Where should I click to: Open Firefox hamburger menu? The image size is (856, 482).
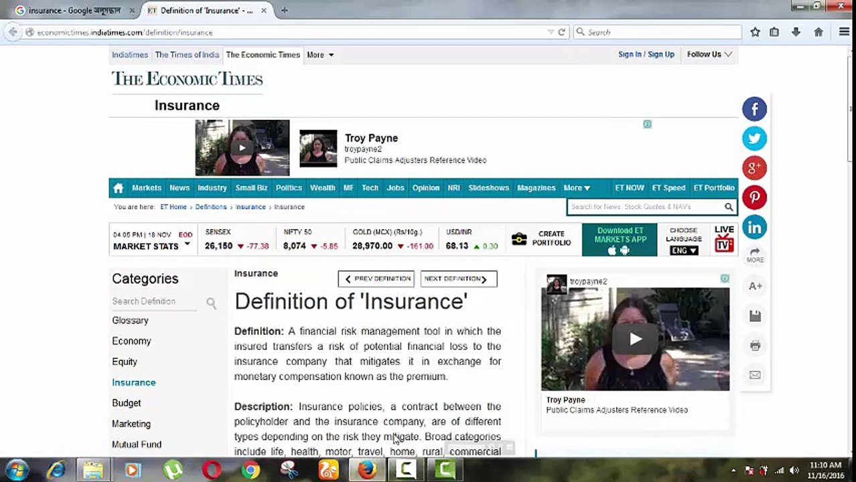[844, 32]
